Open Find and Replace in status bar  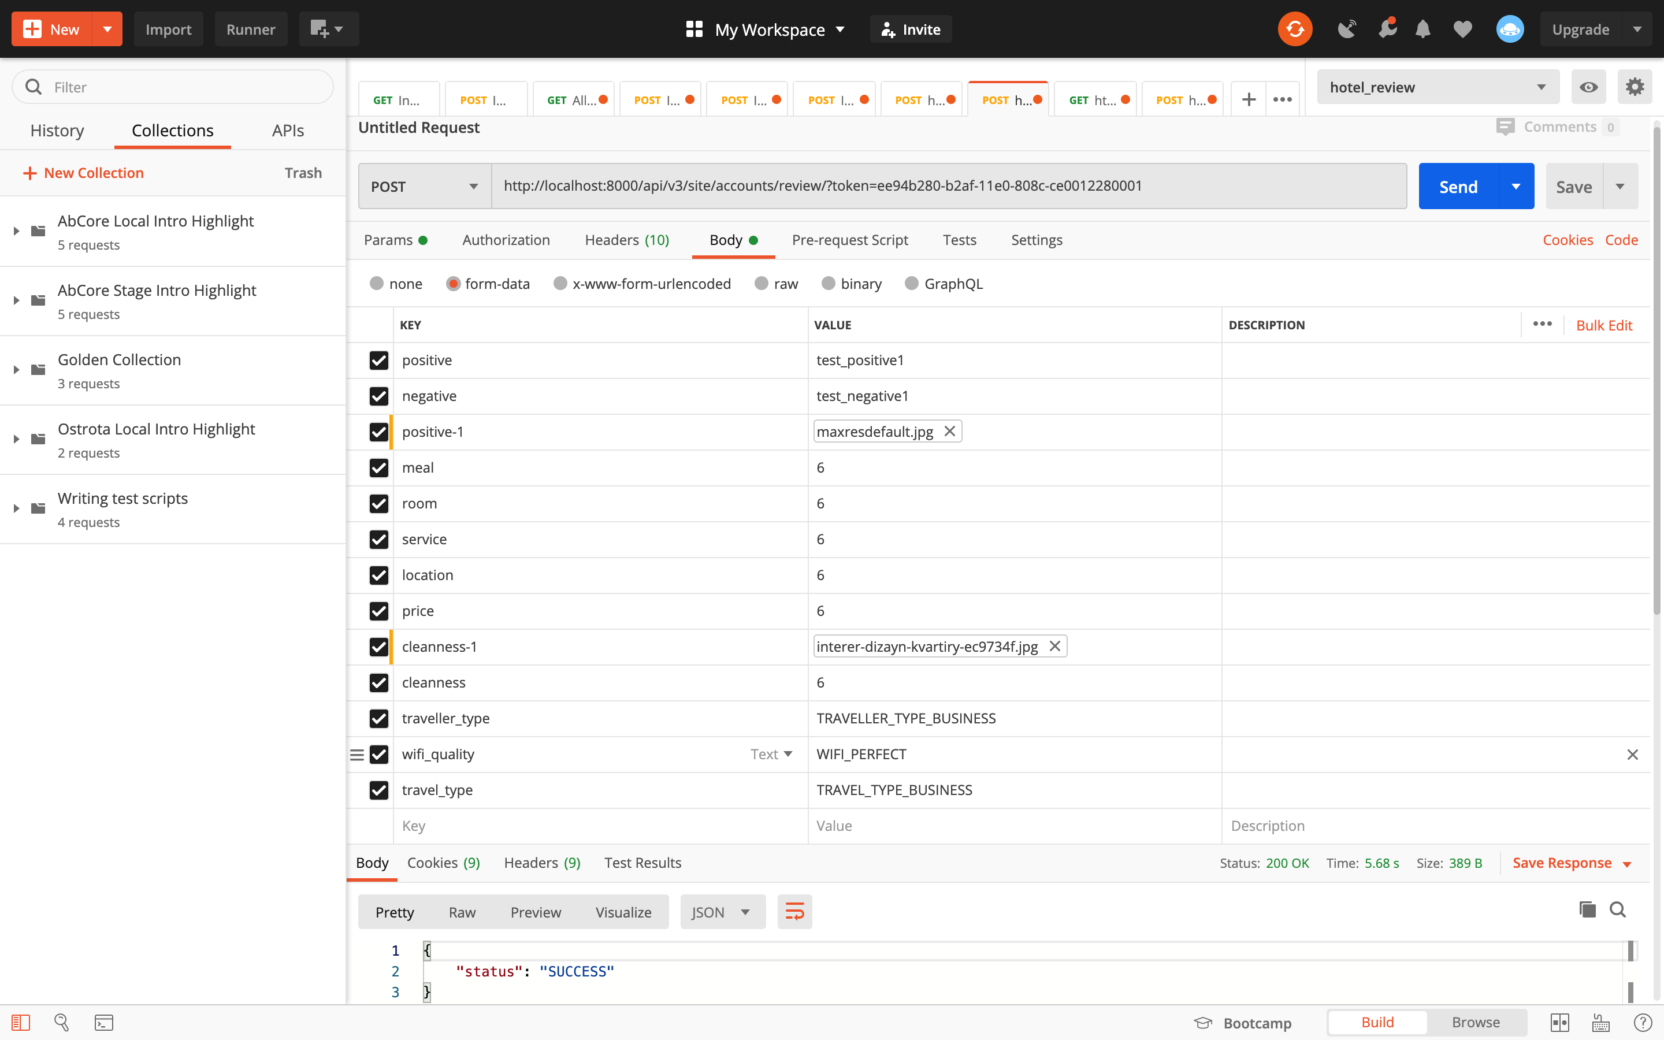click(62, 1022)
